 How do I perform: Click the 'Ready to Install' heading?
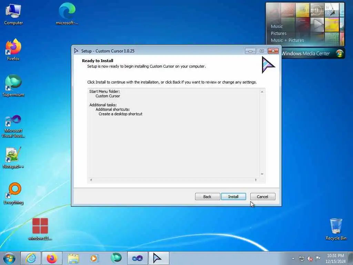(x=98, y=61)
